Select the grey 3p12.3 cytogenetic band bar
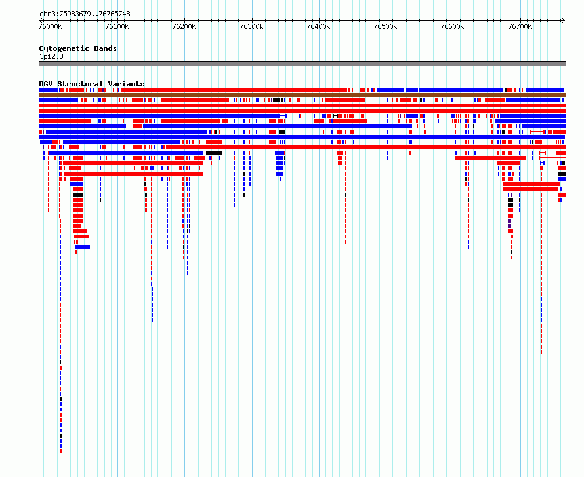The height and width of the screenshot is (477, 584). pyautogui.click(x=302, y=64)
